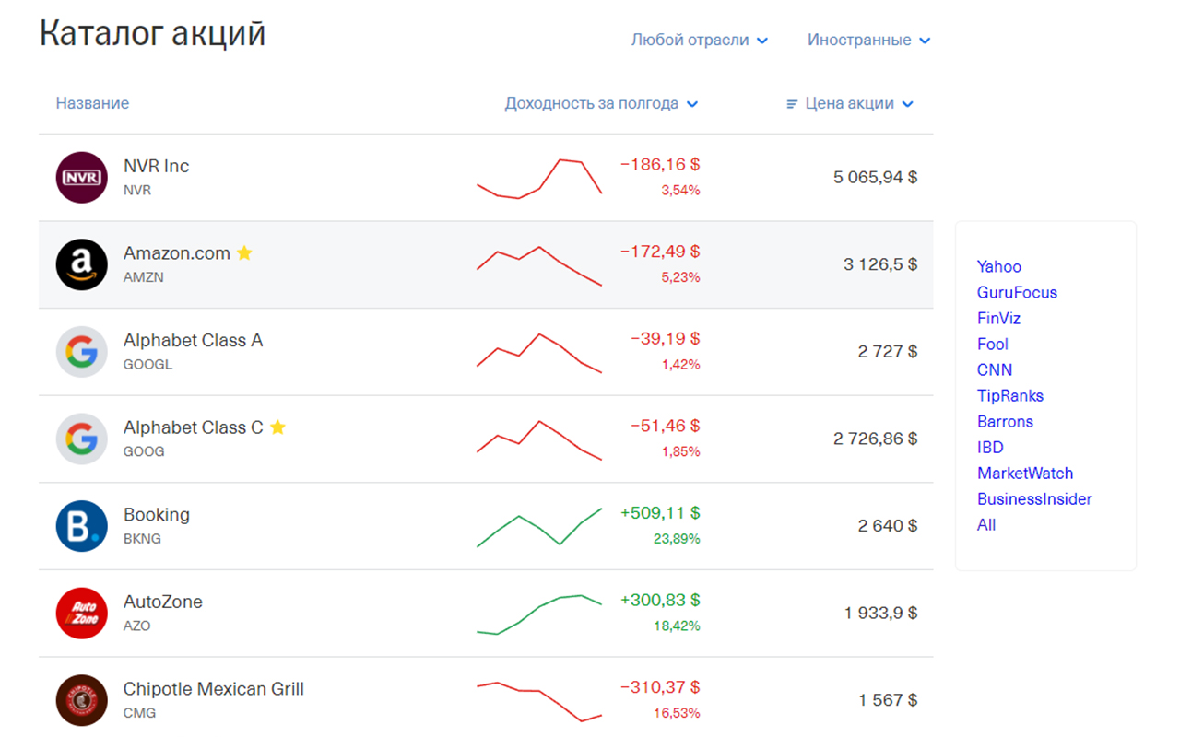
Task: Click the 2 640 $ price value
Action: click(x=888, y=526)
